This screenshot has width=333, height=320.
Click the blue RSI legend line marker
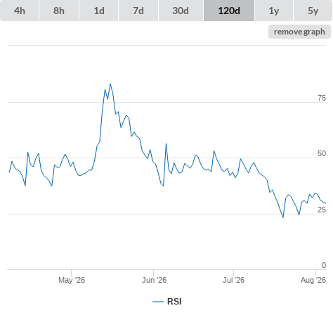click(x=158, y=302)
